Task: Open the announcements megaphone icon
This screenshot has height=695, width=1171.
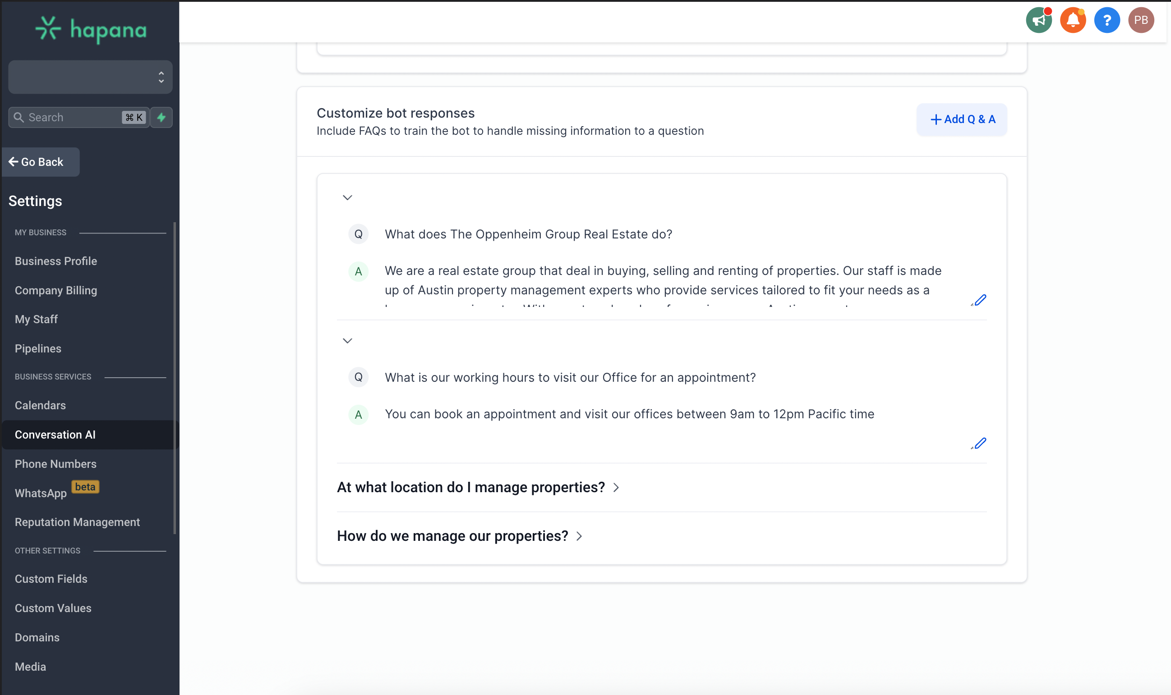Action: [1038, 20]
